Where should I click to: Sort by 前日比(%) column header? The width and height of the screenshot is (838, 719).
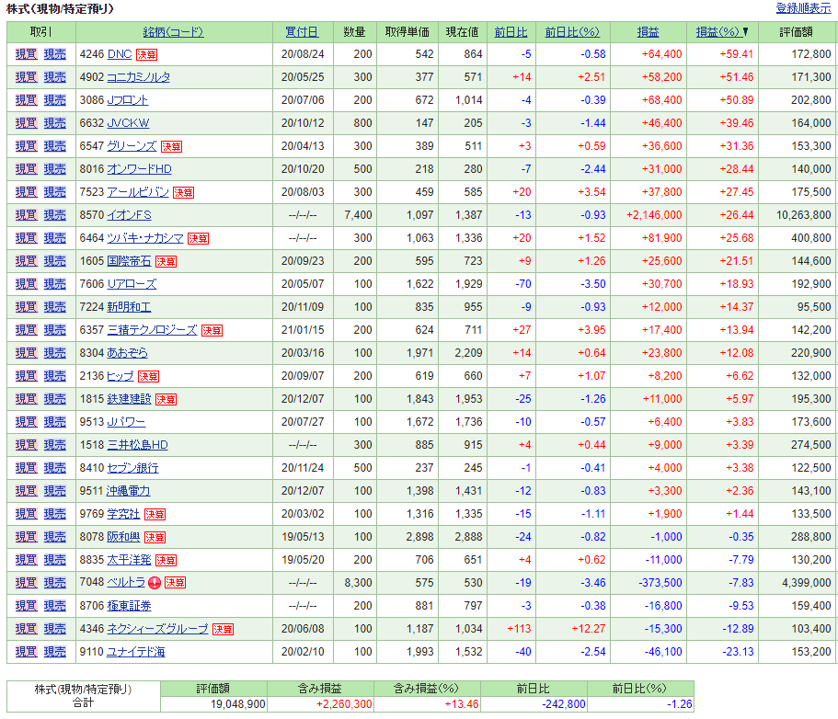pyautogui.click(x=572, y=32)
